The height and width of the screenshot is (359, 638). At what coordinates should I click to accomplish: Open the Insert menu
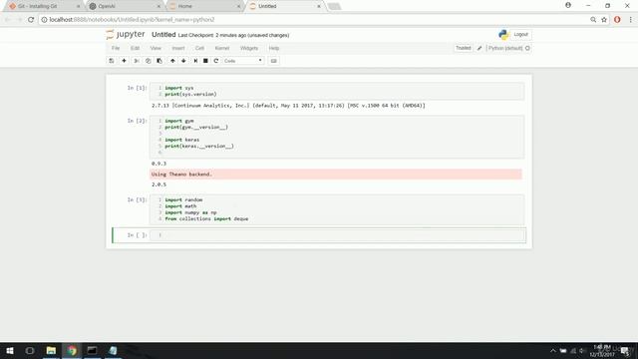pyautogui.click(x=178, y=48)
